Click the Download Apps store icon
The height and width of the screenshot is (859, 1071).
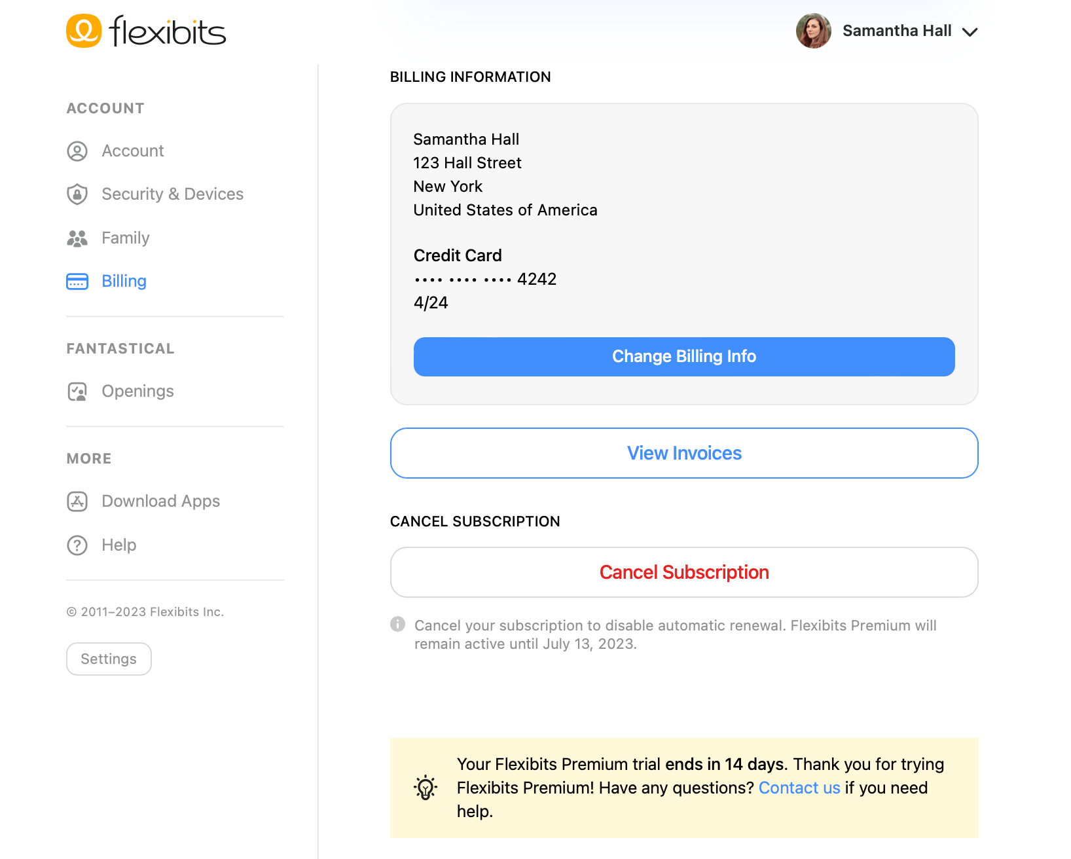77,502
